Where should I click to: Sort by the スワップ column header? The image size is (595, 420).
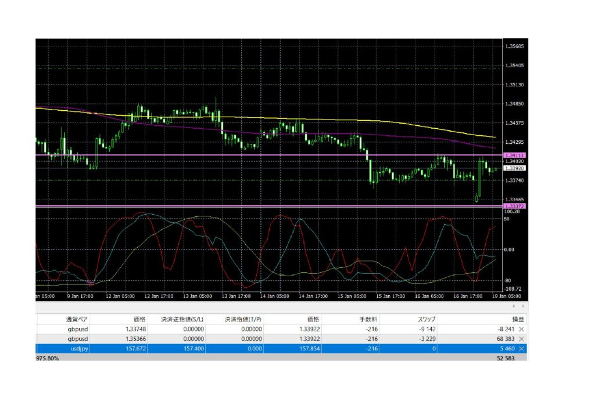(426, 319)
